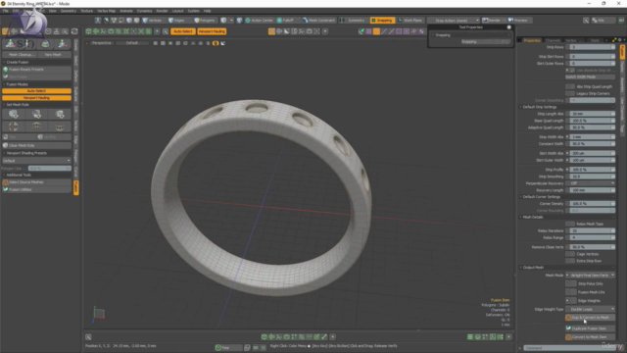Toggle the Auto-Select toolbar button

point(183,31)
